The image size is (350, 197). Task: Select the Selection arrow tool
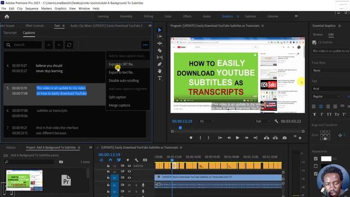pyautogui.click(x=160, y=30)
